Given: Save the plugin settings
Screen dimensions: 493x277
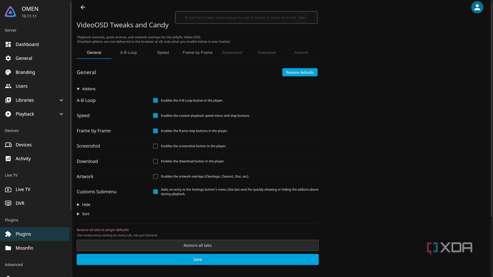Looking at the screenshot, I should click(198, 260).
